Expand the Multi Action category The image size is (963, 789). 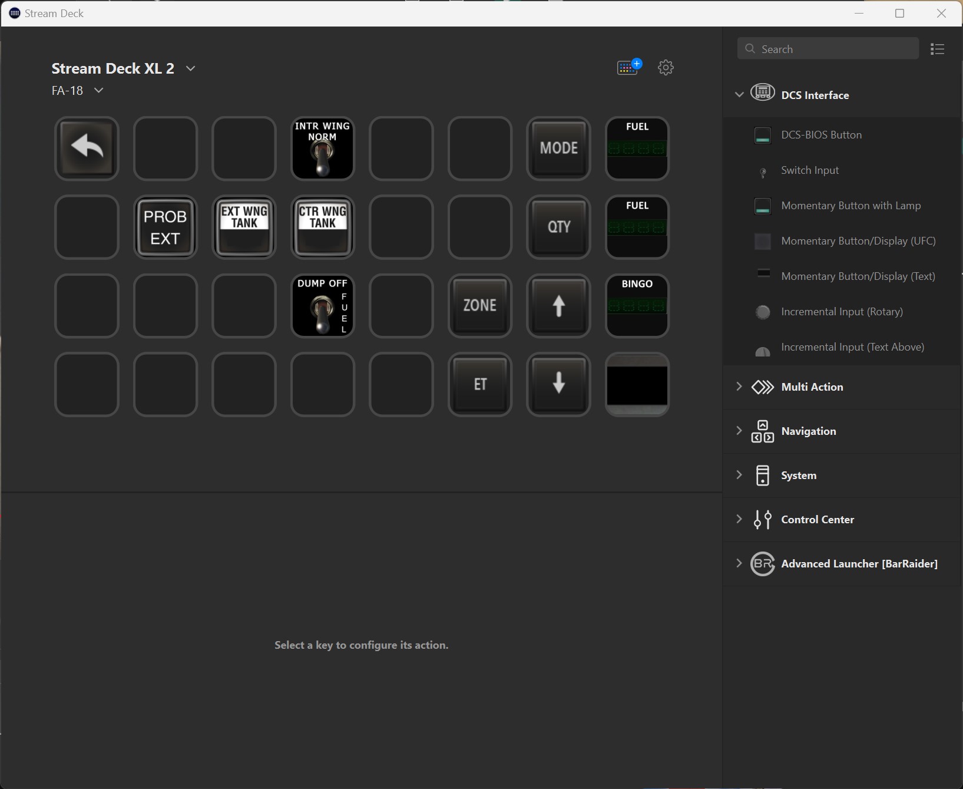pyautogui.click(x=812, y=387)
